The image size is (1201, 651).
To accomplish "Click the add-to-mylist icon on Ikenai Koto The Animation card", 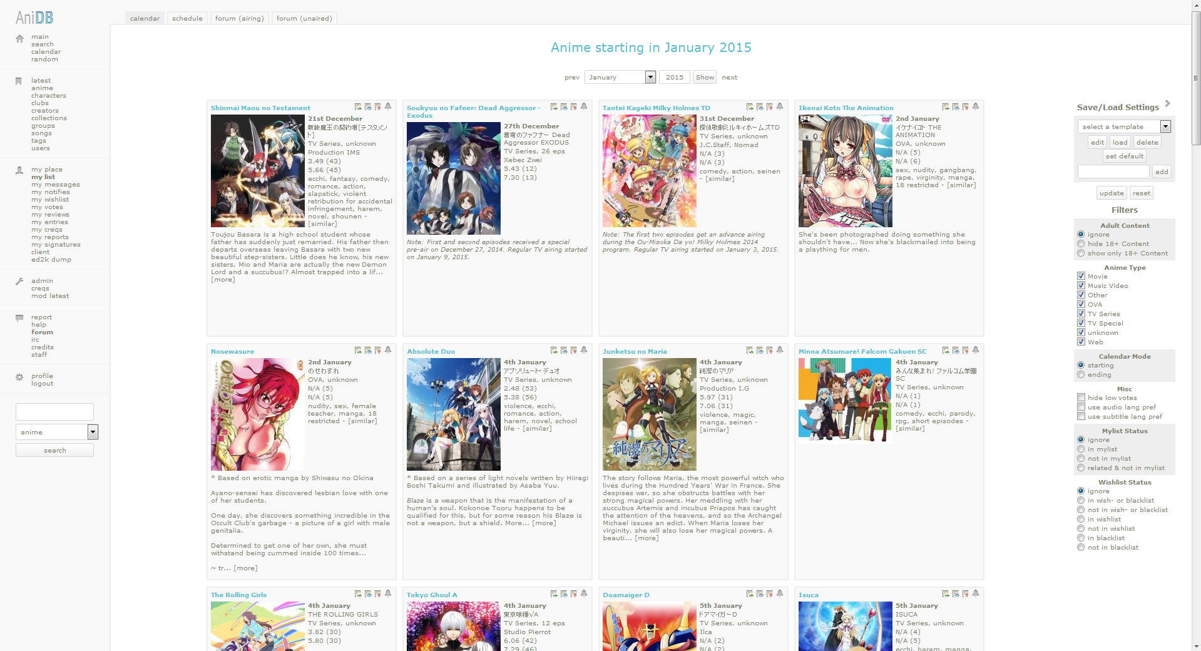I will [x=946, y=107].
